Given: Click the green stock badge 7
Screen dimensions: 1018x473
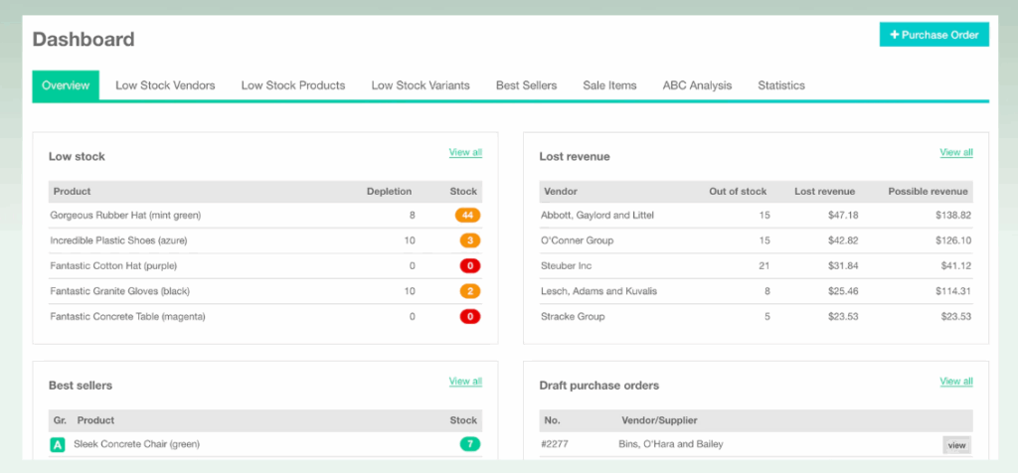Looking at the screenshot, I should click(x=470, y=444).
